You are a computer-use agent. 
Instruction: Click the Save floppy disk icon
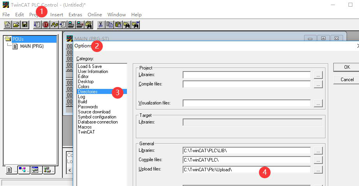25,24
